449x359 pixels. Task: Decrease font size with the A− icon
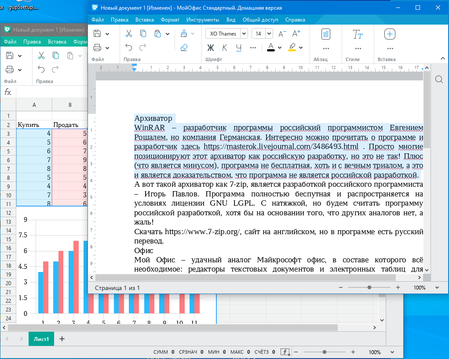point(282,34)
